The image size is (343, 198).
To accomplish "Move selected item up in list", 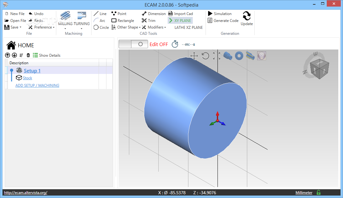I will pos(8,55).
